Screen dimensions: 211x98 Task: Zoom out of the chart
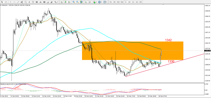(77, 2)
